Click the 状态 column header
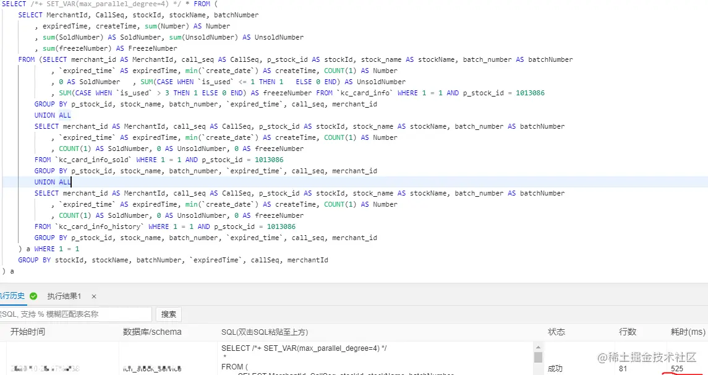 (x=557, y=332)
